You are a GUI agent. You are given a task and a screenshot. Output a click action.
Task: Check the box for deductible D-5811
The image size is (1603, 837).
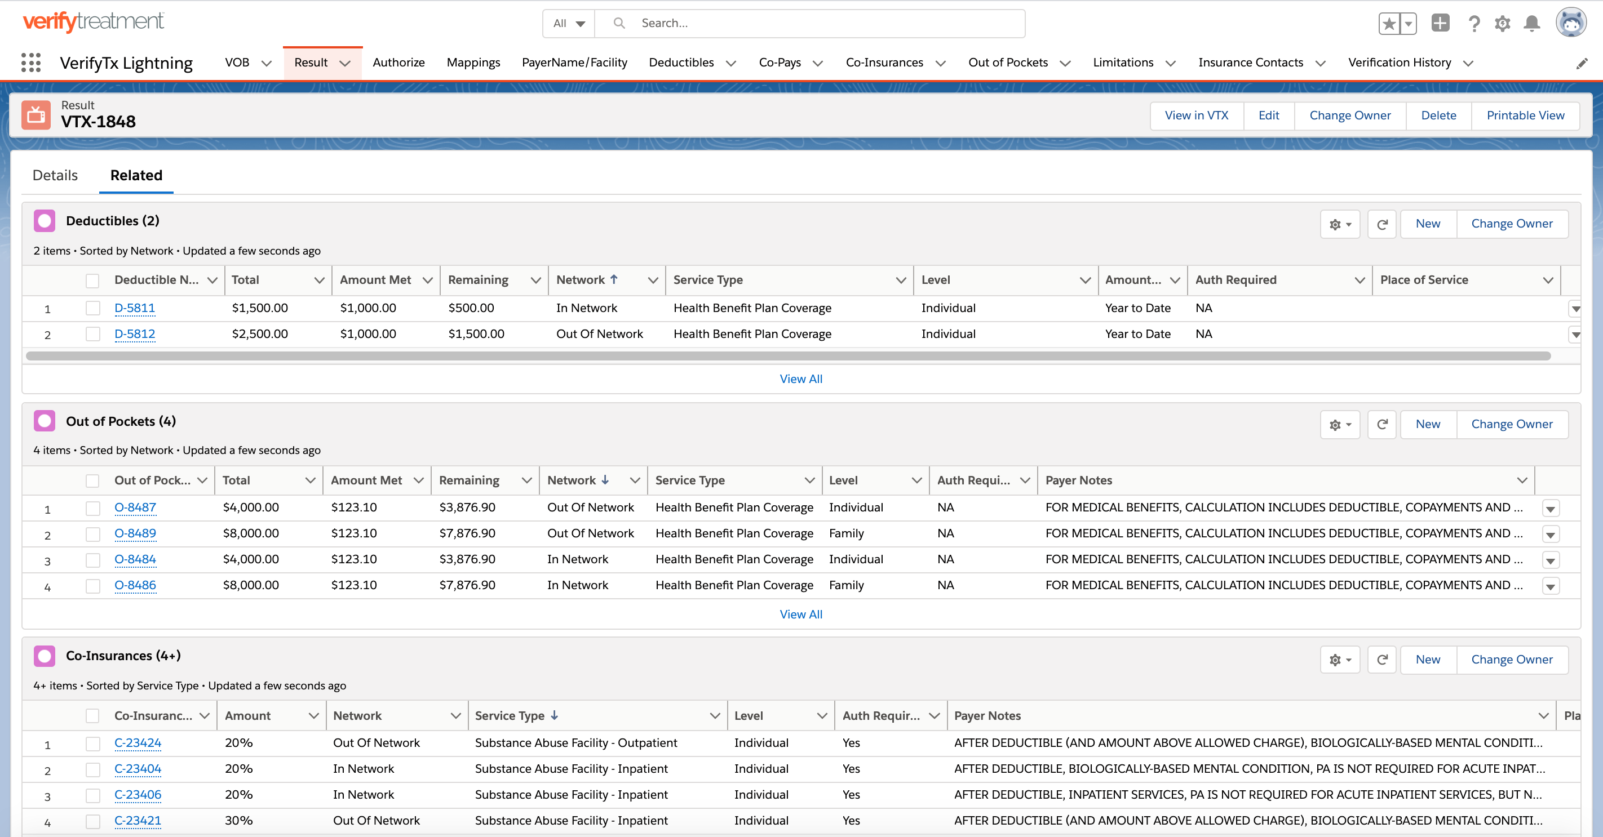click(x=93, y=308)
